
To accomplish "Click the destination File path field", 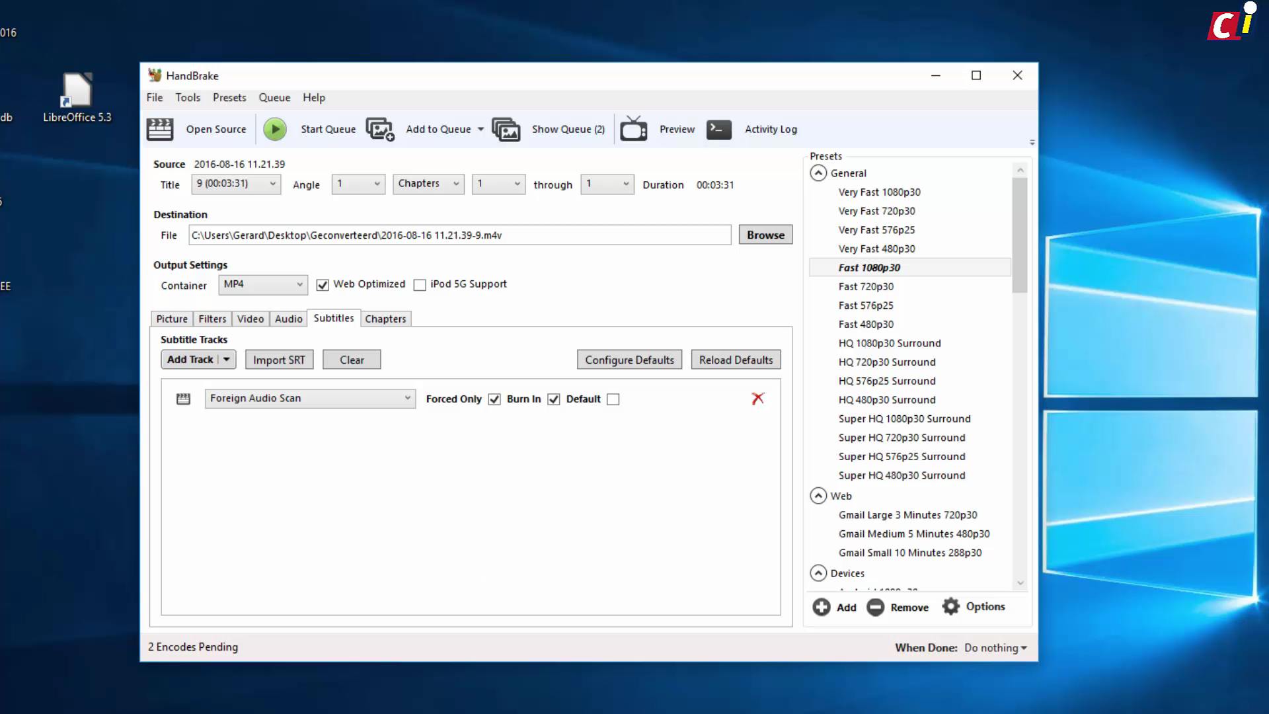I will pos(459,235).
